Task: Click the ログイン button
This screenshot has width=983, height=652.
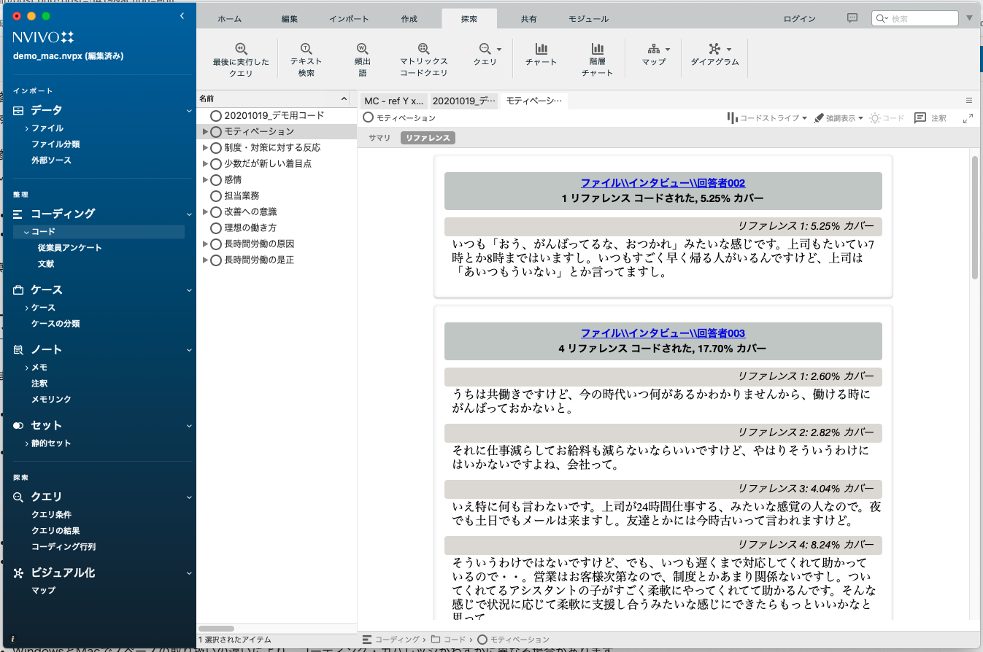Action: coord(799,19)
